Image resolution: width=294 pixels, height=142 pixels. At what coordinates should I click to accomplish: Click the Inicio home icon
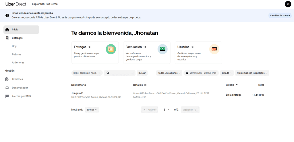[x=7, y=29]
